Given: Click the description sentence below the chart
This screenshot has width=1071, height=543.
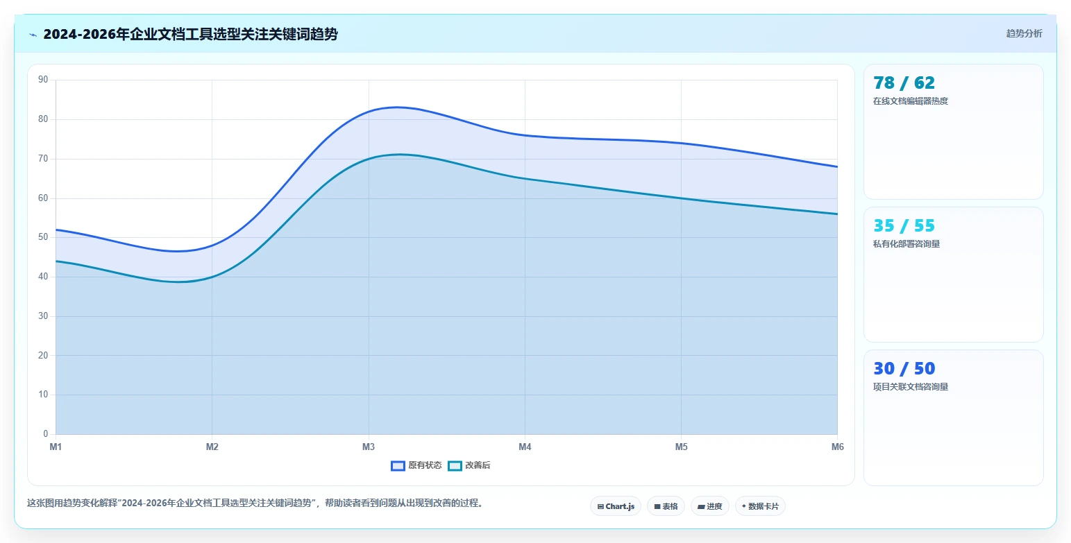Looking at the screenshot, I should point(255,503).
